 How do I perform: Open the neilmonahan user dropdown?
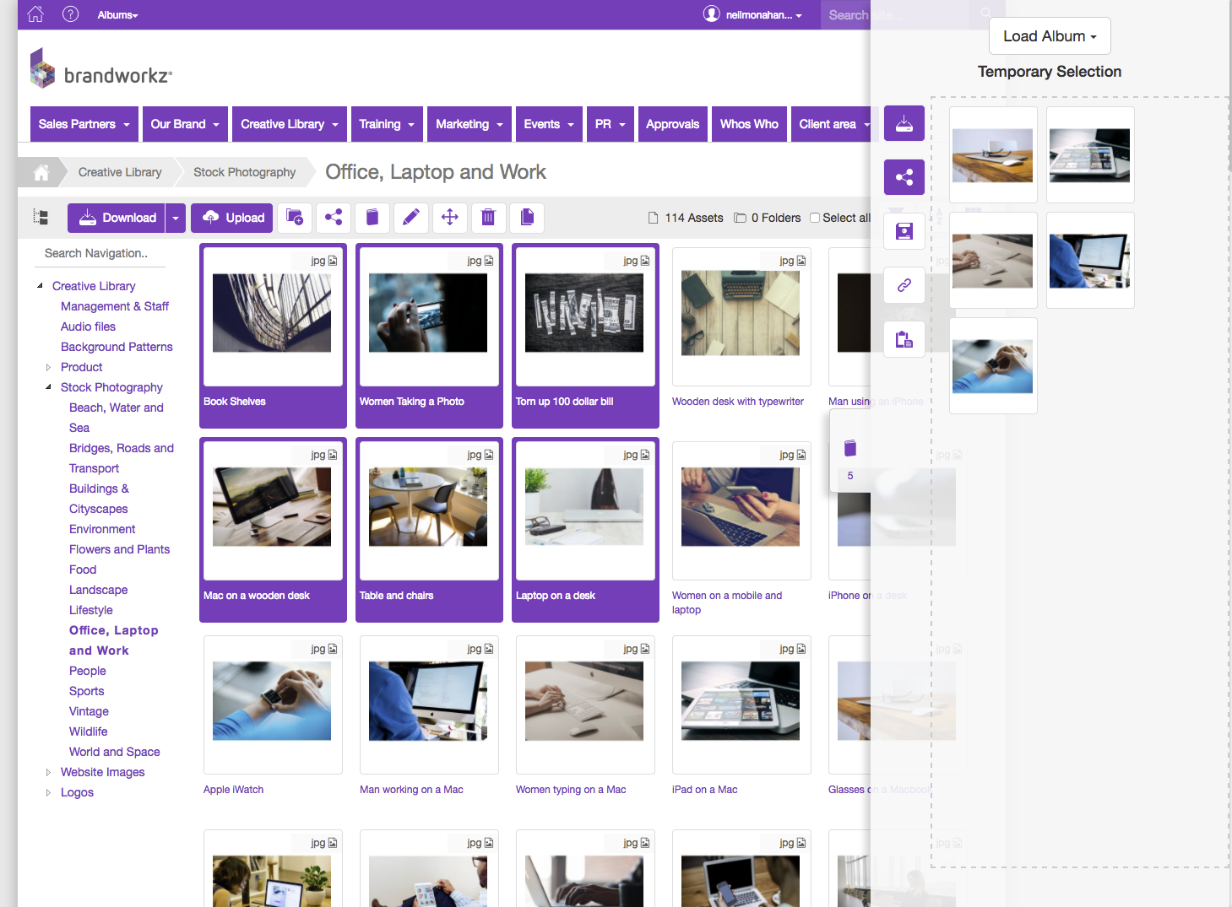click(x=763, y=15)
